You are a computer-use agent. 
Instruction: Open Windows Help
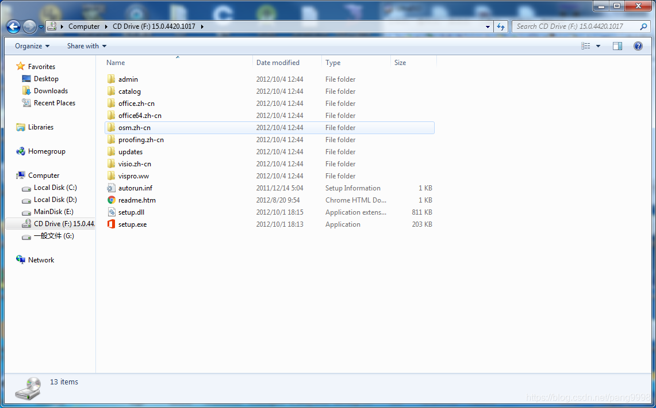(x=638, y=45)
